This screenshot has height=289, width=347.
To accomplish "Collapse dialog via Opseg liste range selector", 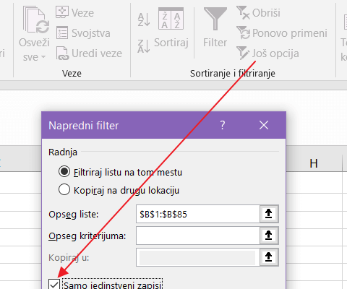I will point(269,214).
